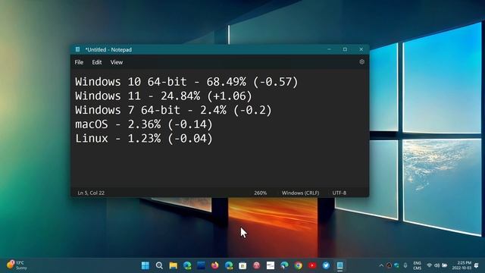This screenshot has width=485, height=273.
Task: Click the microphone tray icon
Action: click(405, 265)
